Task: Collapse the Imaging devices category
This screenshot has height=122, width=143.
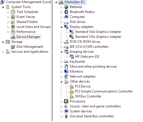Action: (61, 52)
